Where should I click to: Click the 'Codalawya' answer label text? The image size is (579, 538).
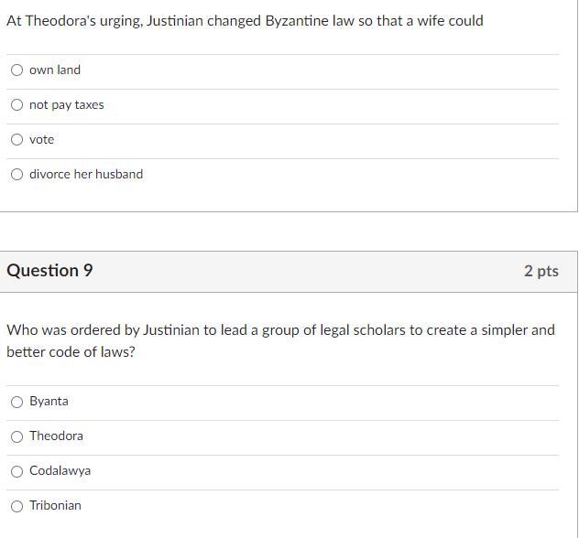click(60, 470)
